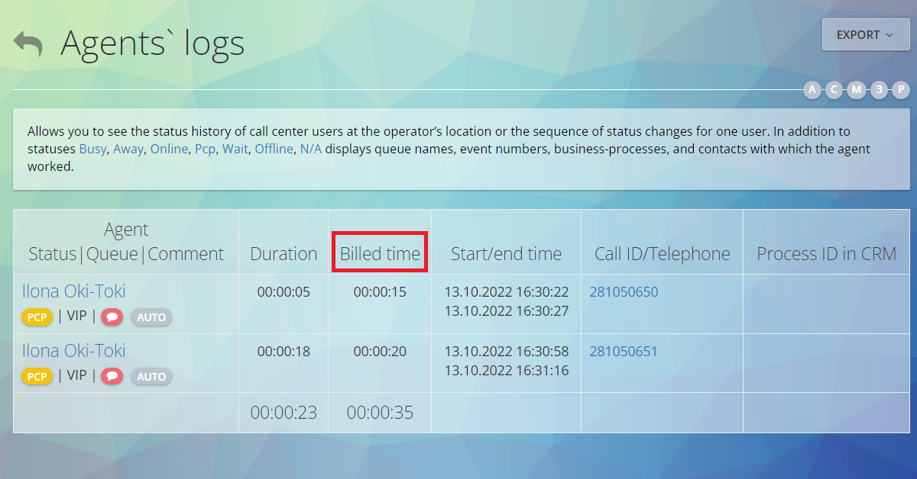Click the round A badge
This screenshot has width=917, height=479.
[x=812, y=90]
